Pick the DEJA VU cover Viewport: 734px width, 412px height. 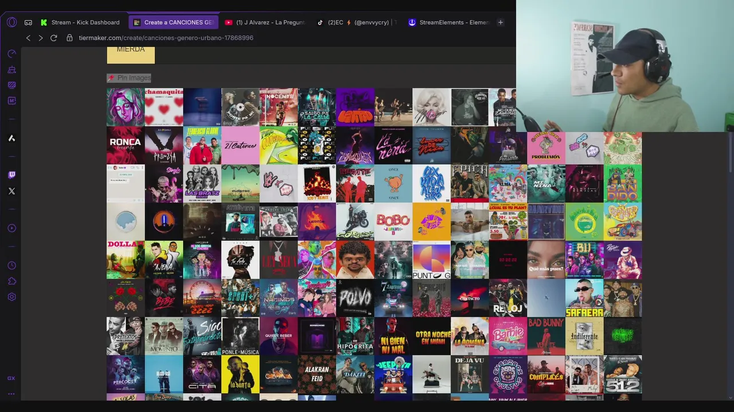[x=470, y=374]
